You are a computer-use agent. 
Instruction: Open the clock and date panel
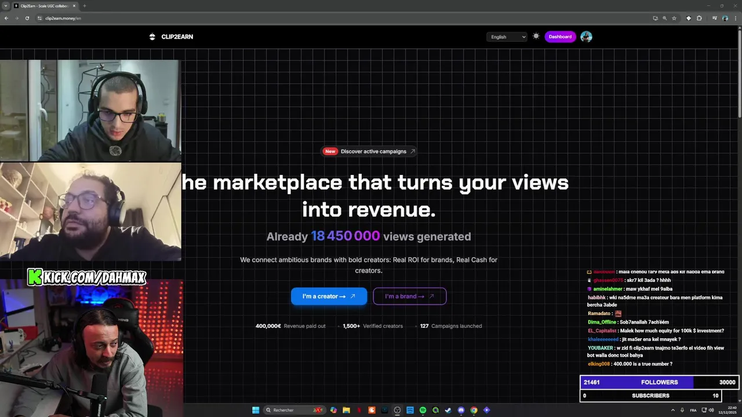click(x=728, y=410)
